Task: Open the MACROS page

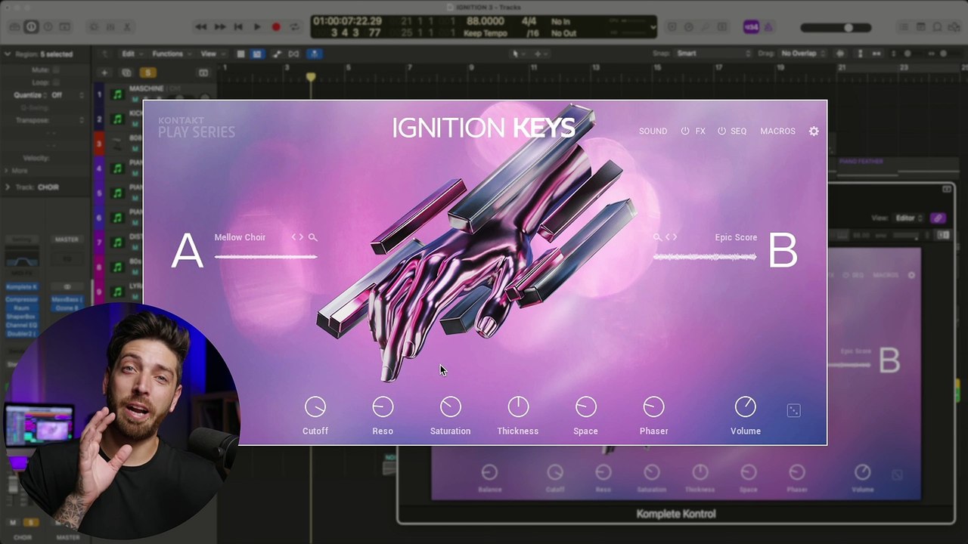Action: (x=777, y=131)
